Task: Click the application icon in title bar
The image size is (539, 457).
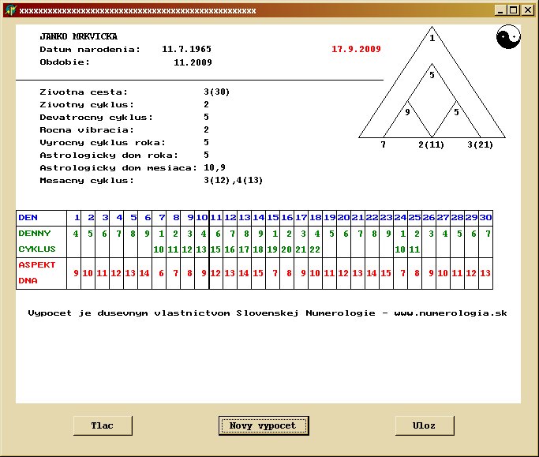Action: [10, 10]
